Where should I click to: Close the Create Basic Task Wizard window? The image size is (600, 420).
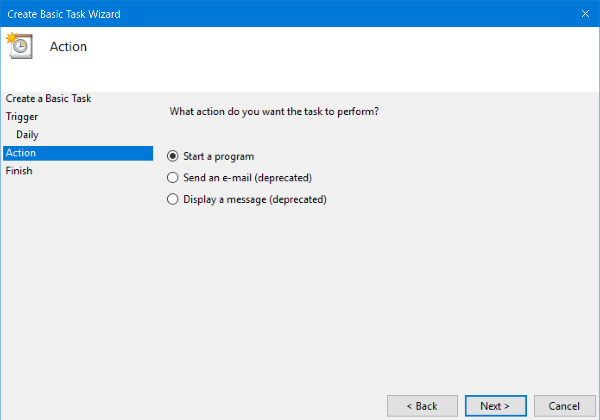(586, 14)
